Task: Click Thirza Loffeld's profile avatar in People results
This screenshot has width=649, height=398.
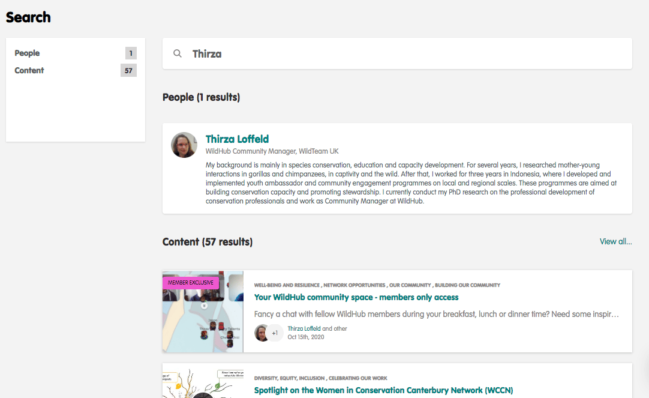Action: 184,145
